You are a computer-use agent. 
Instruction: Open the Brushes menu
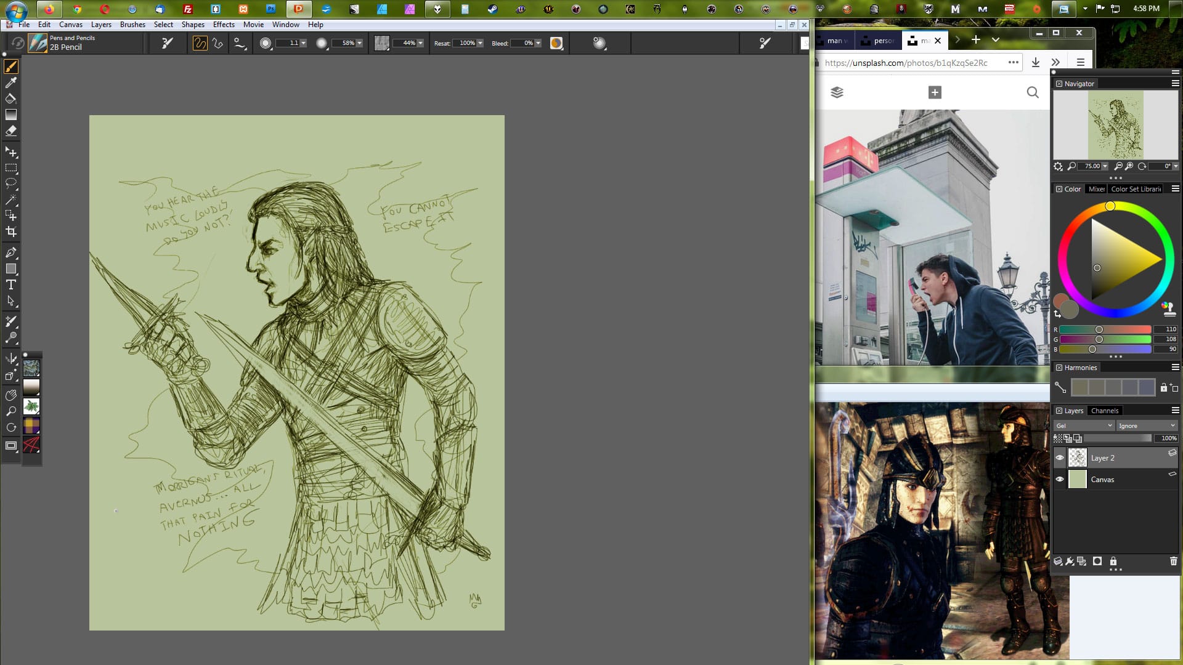pyautogui.click(x=132, y=25)
